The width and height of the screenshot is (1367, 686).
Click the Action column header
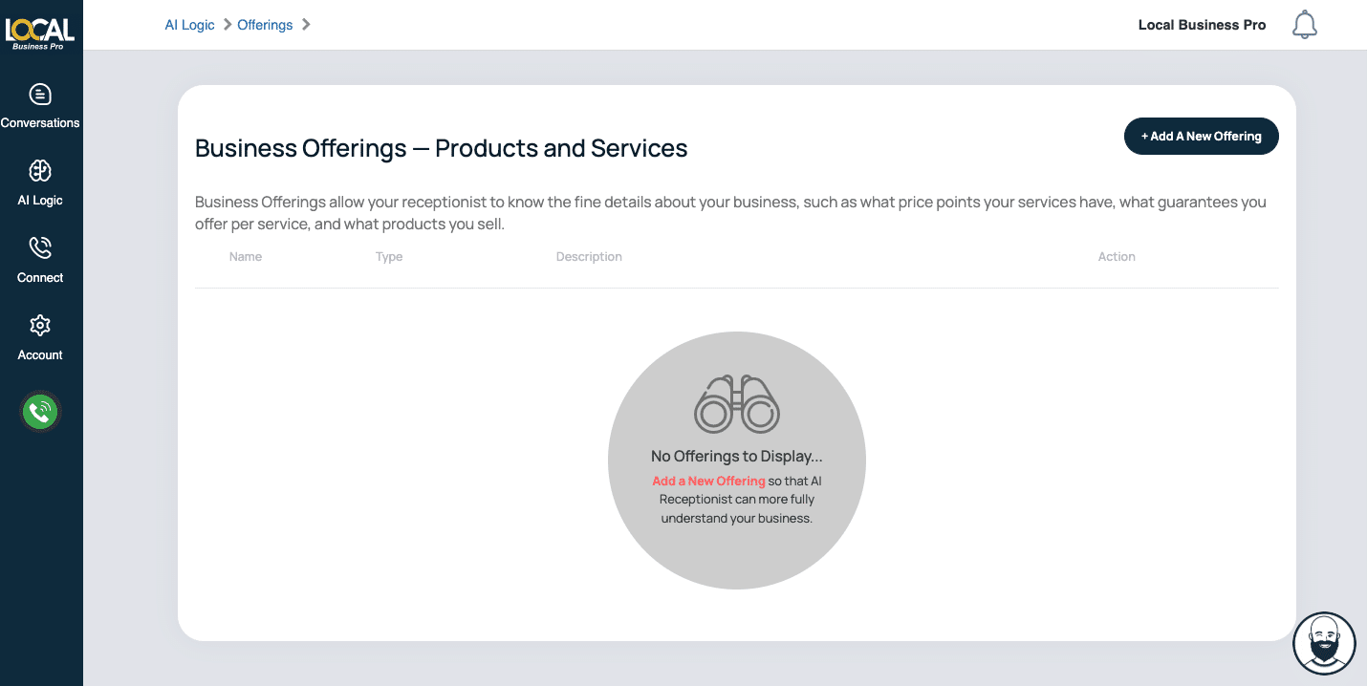click(1117, 257)
